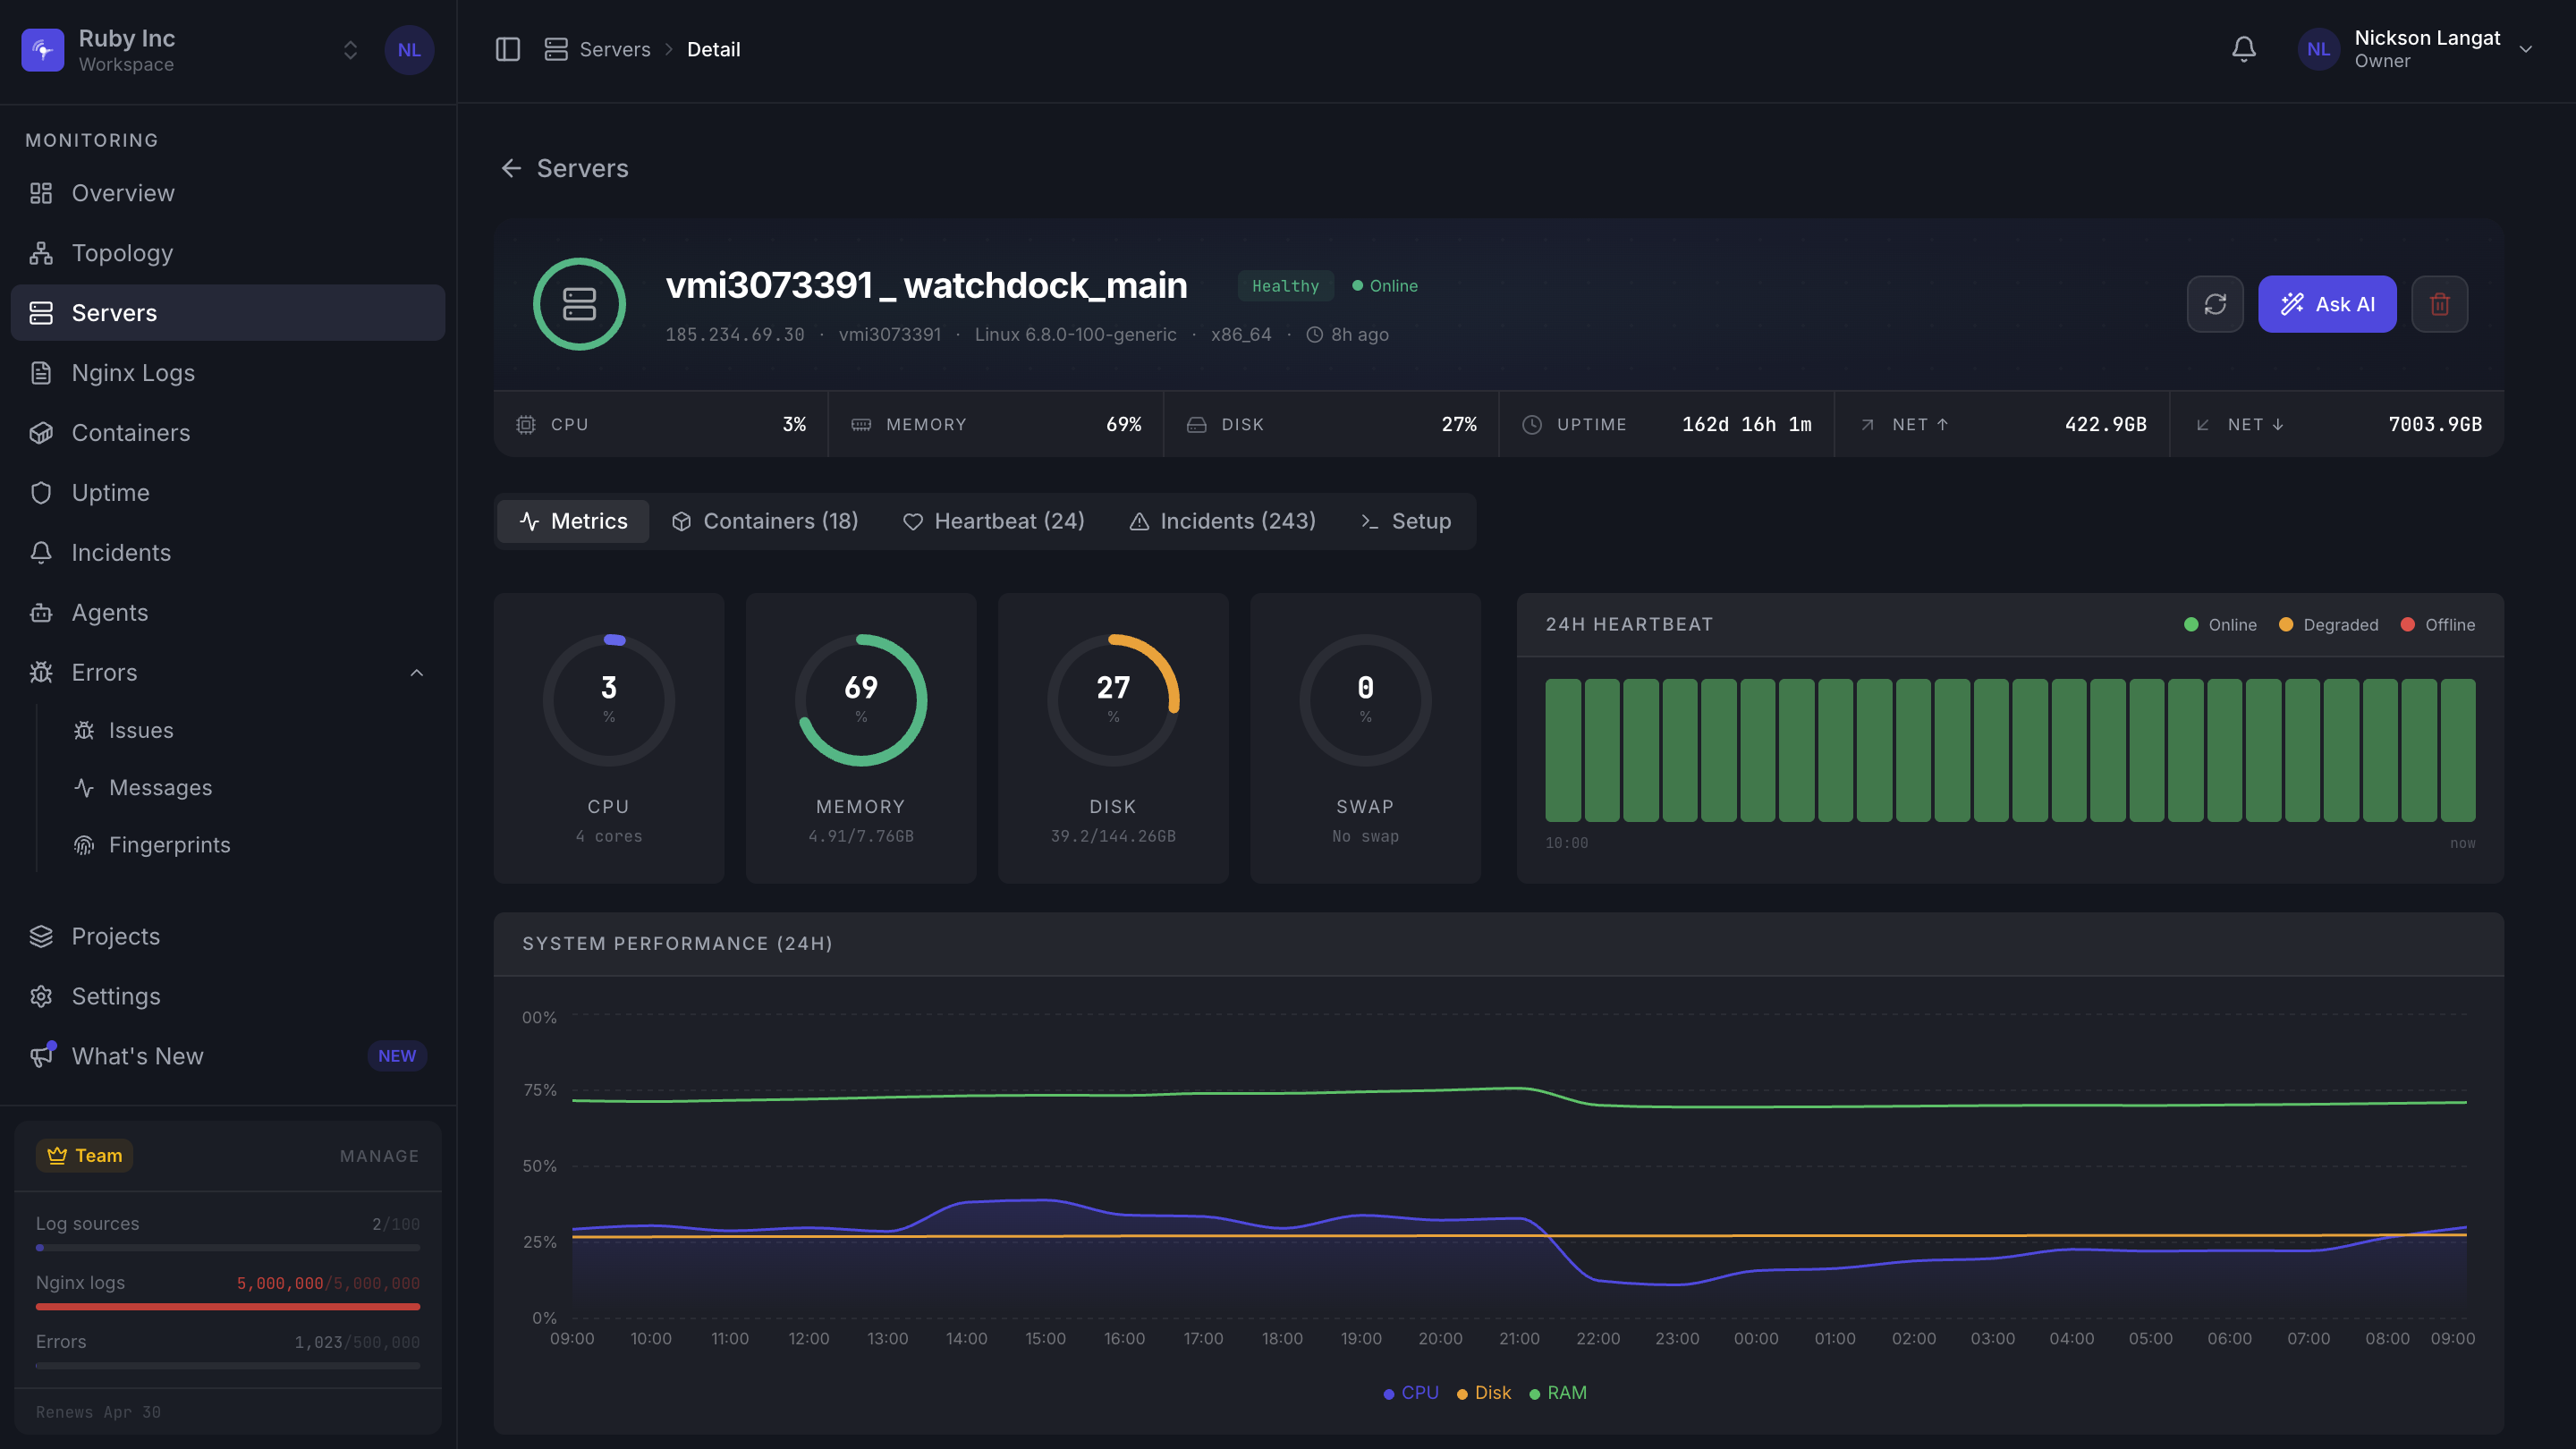Click the UPTIME clock icon
The width and height of the screenshot is (2576, 1449).
point(1532,425)
